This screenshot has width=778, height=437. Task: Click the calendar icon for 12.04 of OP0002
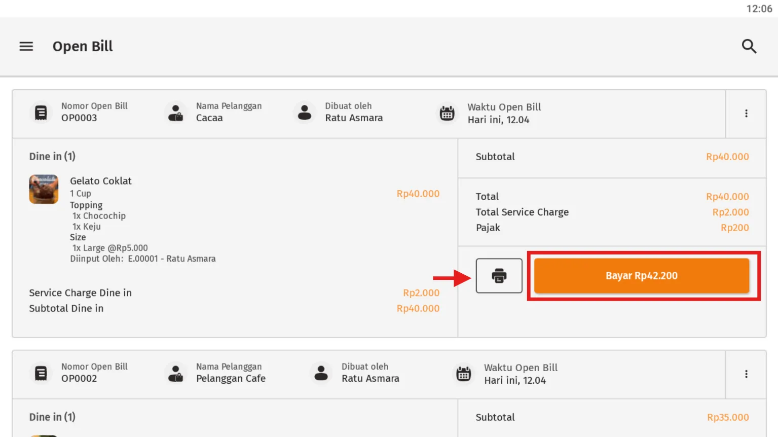[x=464, y=374]
